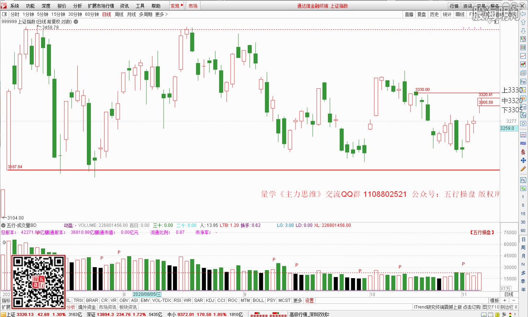Select 年 yearly period in right sidebar
Image resolution: width=528 pixels, height=317 pixels.
click(523, 290)
